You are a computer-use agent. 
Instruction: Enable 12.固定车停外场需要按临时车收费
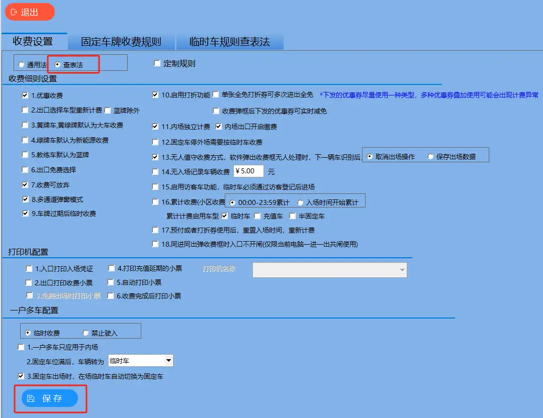click(155, 142)
